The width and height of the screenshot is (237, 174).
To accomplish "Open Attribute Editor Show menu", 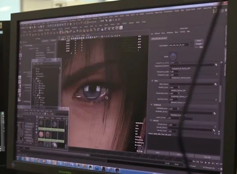I will coord(176,32).
